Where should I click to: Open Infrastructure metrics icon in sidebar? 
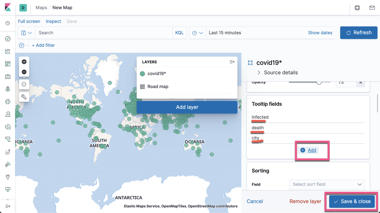tap(8, 114)
